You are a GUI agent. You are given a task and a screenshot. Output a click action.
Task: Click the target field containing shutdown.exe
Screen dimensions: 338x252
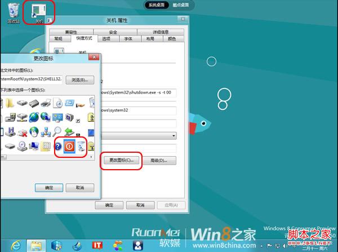tap(139, 92)
